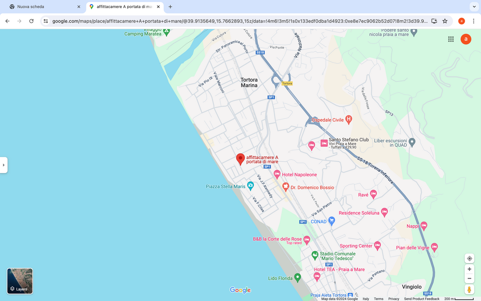Open the Chrome profile avatar in toolbar
This screenshot has width=481, height=301.
point(461,21)
